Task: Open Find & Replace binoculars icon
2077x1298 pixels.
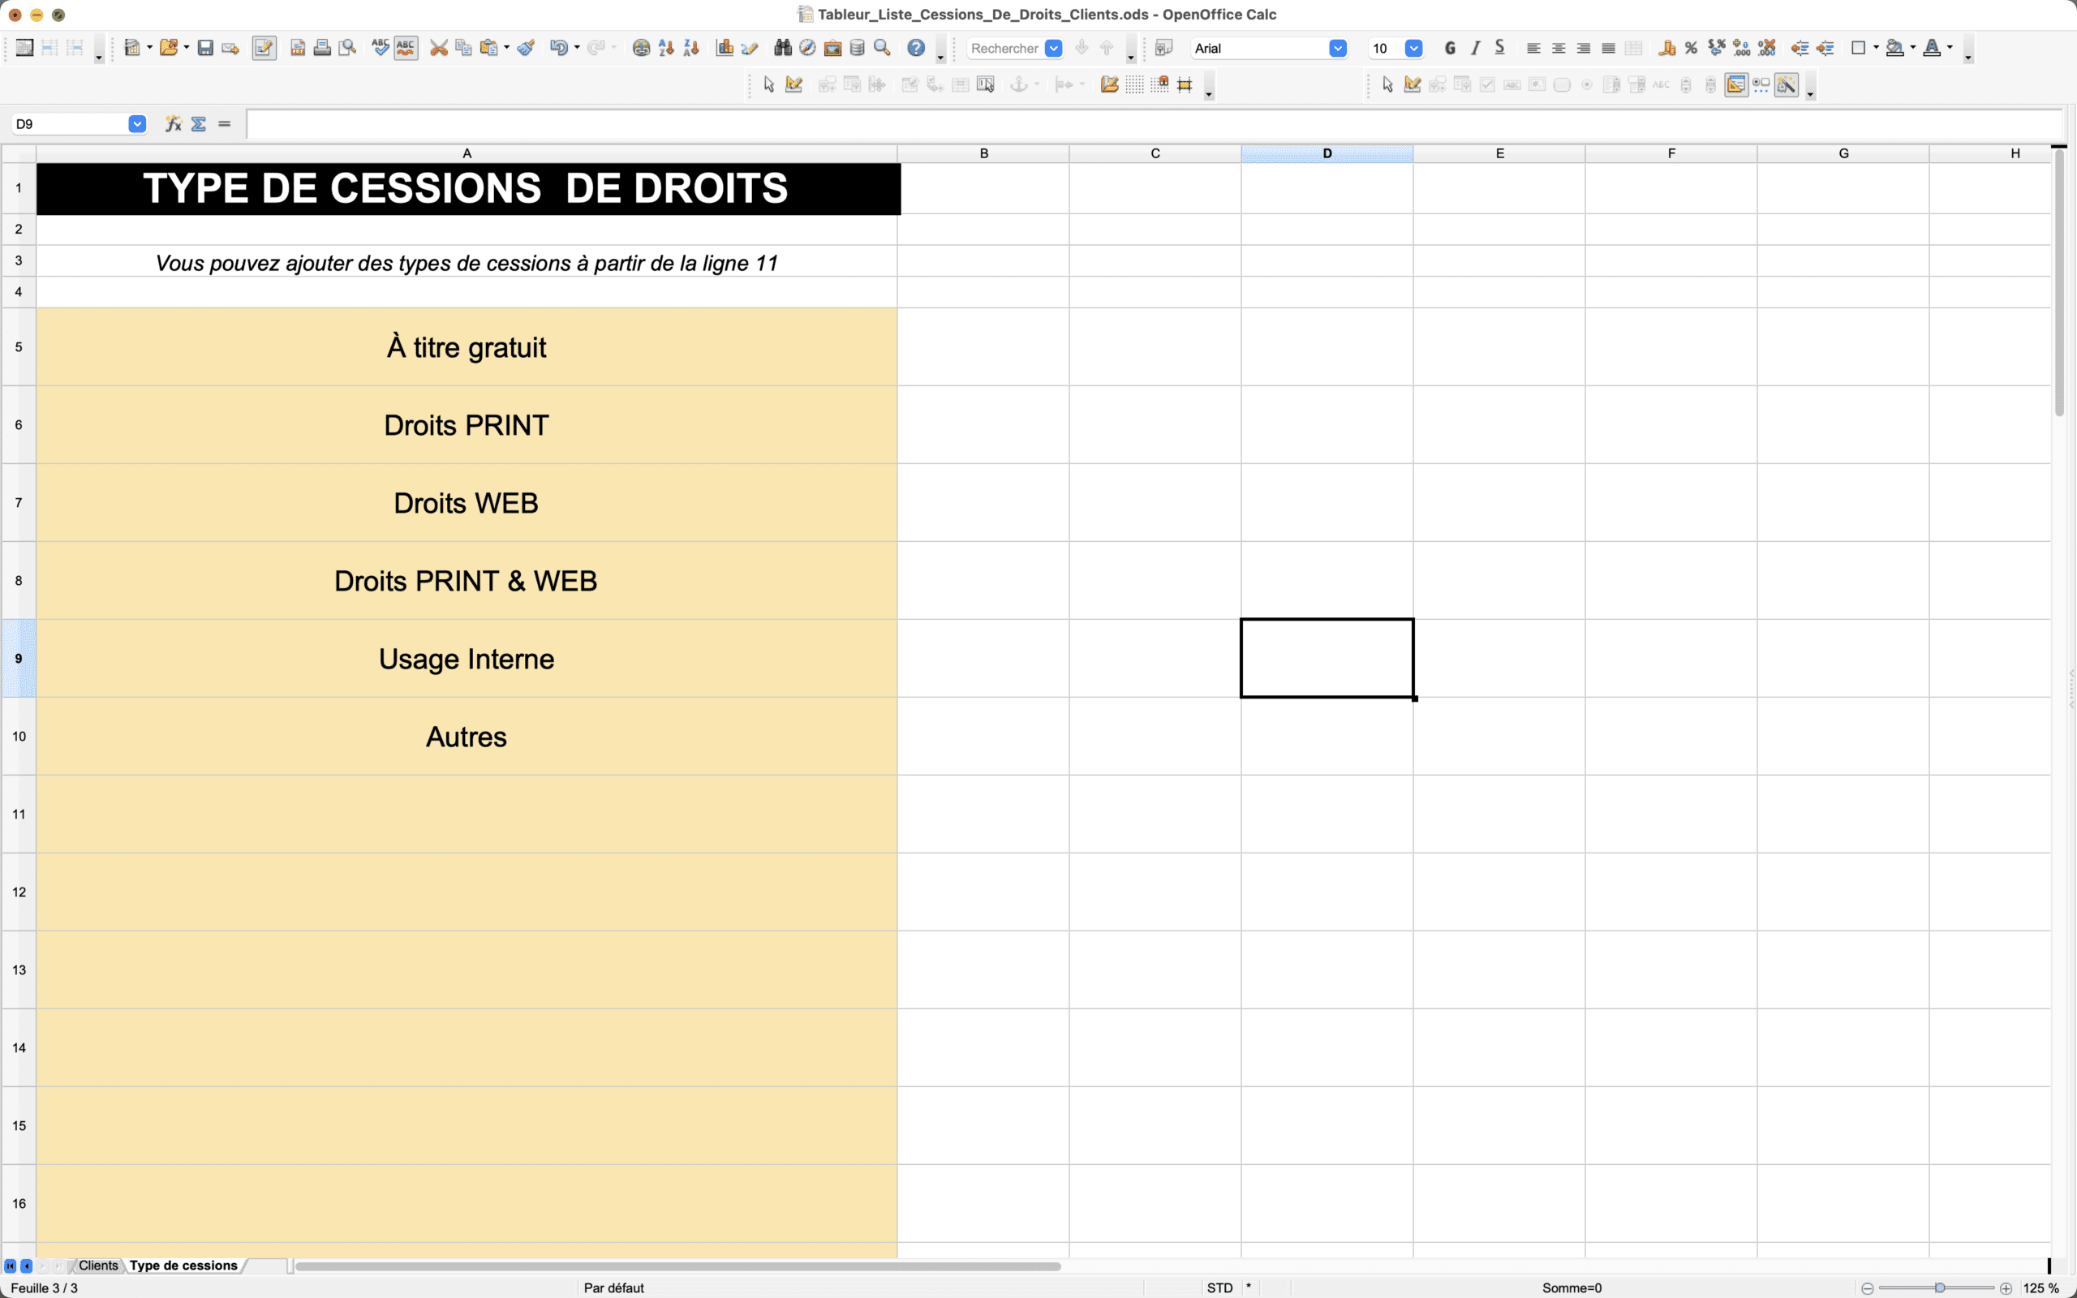Action: click(x=782, y=48)
